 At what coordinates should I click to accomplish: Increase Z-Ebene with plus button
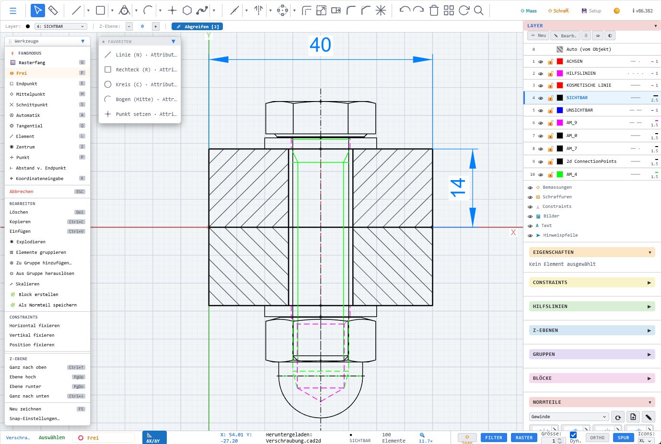(x=155, y=26)
